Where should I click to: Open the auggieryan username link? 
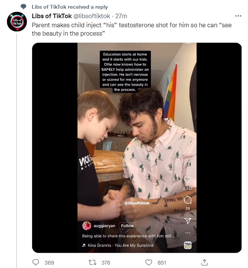tap(104, 226)
